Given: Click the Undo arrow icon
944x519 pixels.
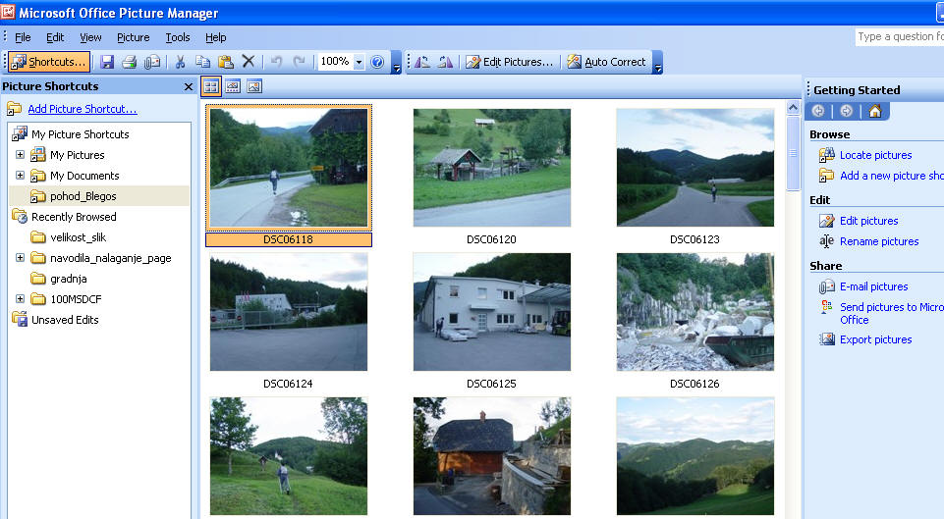Looking at the screenshot, I should tap(276, 62).
